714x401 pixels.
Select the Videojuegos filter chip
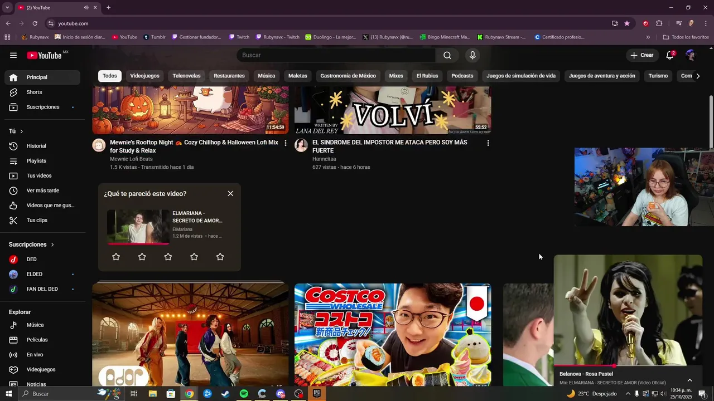coord(144,76)
